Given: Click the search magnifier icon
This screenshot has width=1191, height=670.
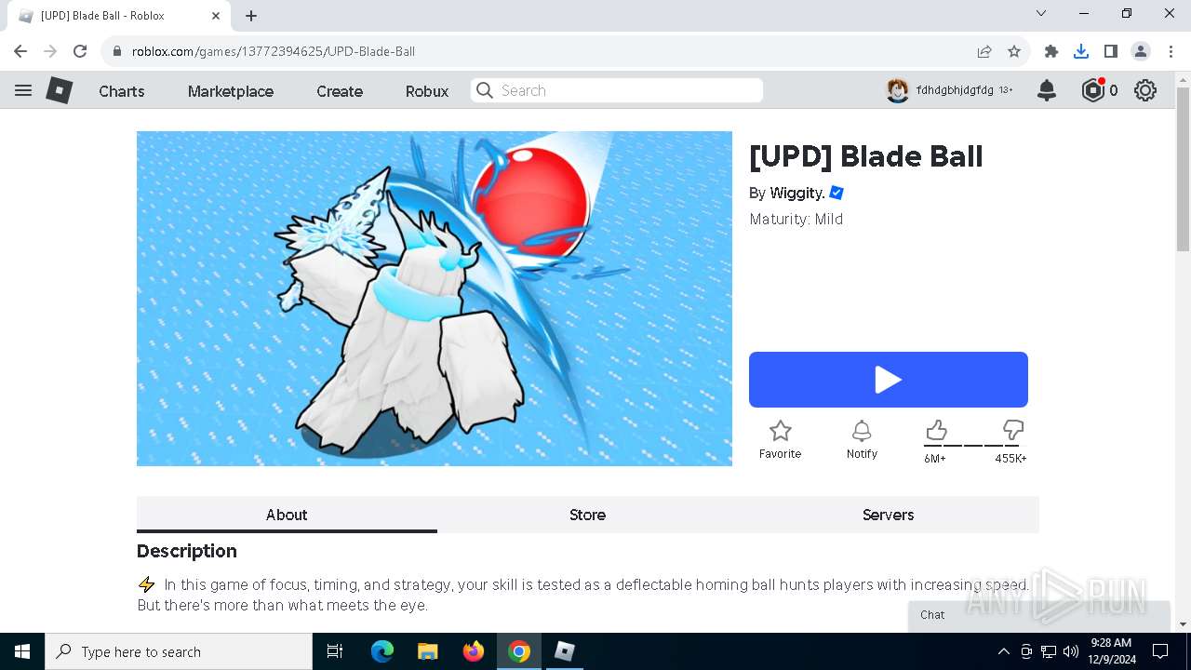Looking at the screenshot, I should pyautogui.click(x=484, y=90).
